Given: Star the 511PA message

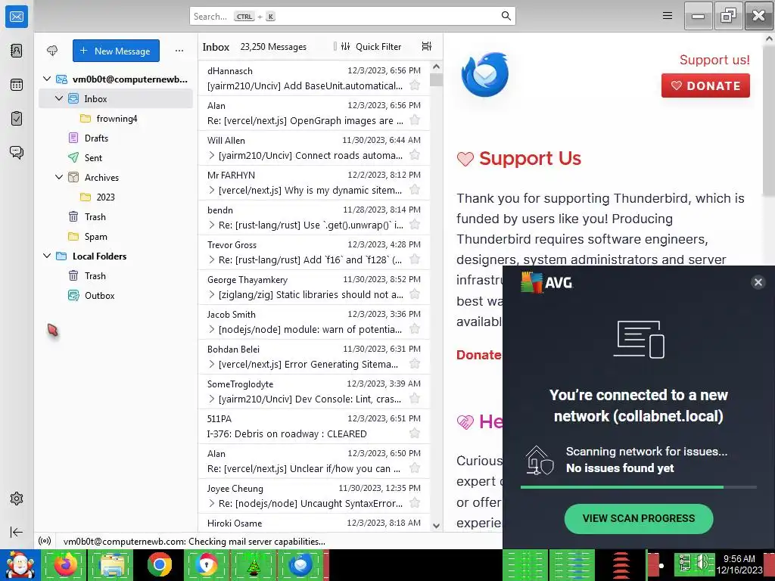Looking at the screenshot, I should [x=416, y=433].
